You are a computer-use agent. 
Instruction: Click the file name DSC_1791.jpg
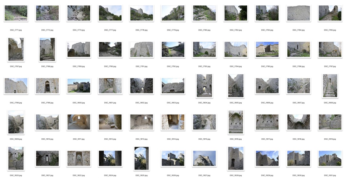[141, 66]
